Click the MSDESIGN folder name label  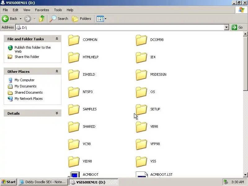[158, 74]
